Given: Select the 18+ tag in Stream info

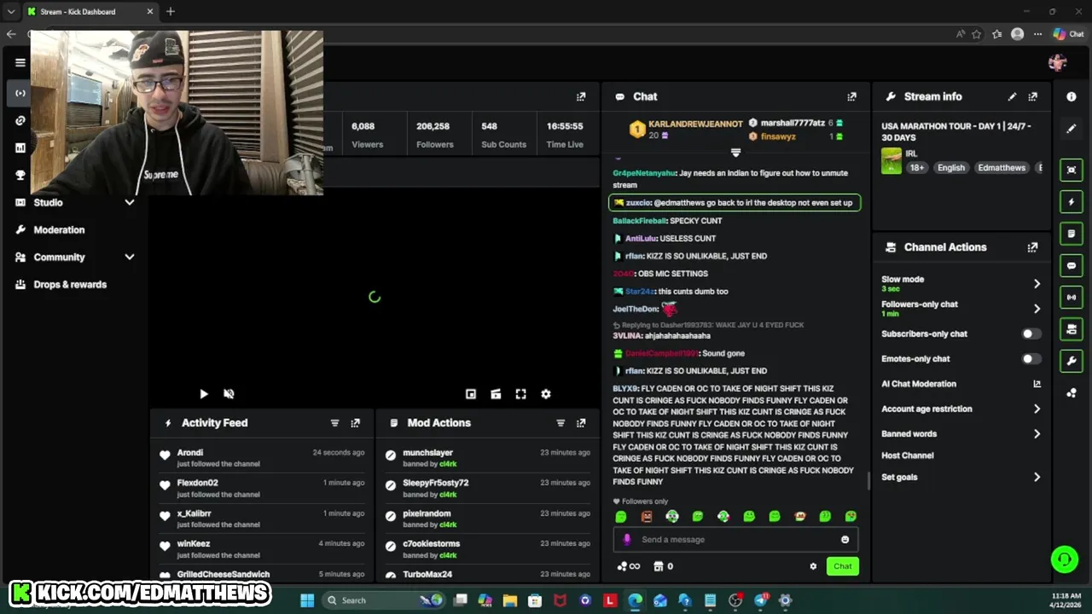Looking at the screenshot, I should pyautogui.click(x=917, y=168).
